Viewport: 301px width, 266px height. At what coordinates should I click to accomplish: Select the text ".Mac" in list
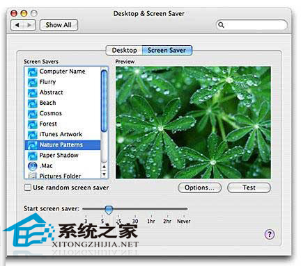[x=46, y=166]
